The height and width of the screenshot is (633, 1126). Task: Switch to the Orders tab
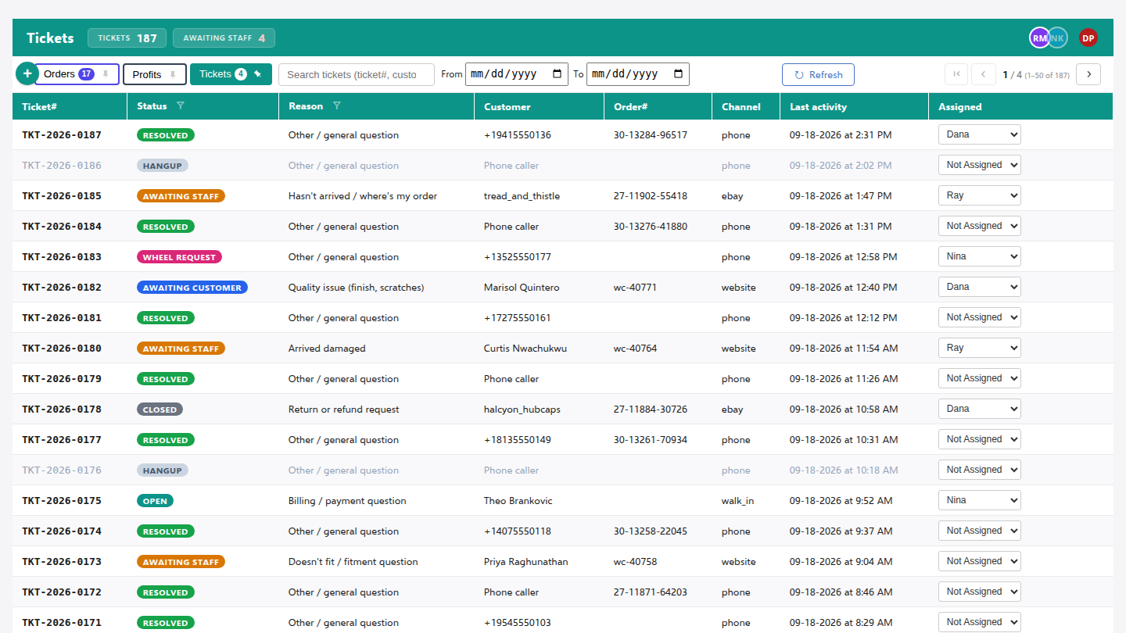click(x=77, y=74)
